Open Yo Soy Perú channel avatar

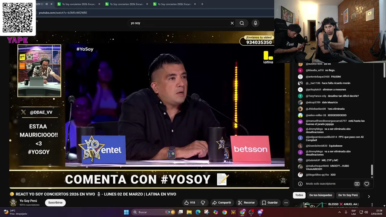click(x=13, y=203)
